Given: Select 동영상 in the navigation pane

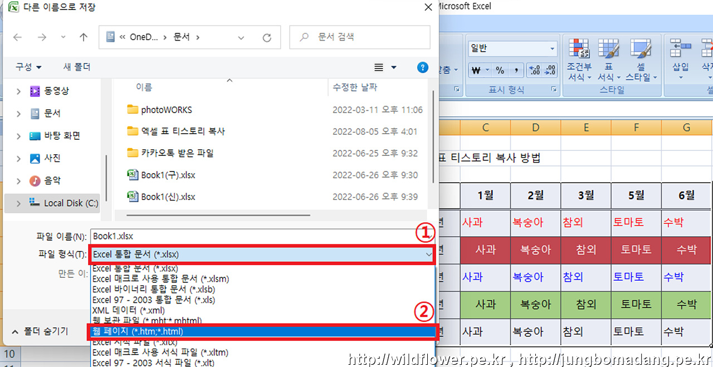Looking at the screenshot, I should 56,91.
